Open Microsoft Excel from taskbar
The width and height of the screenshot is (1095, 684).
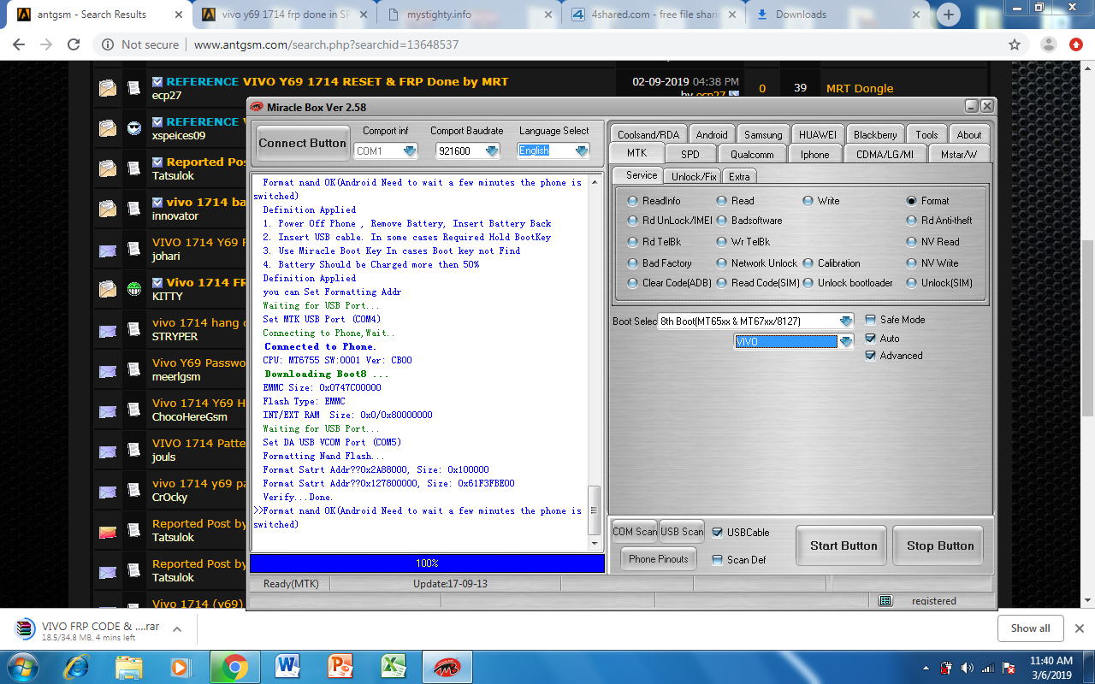pos(394,666)
